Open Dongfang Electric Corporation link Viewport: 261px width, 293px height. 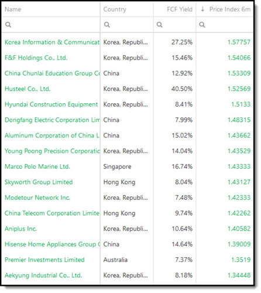52,120
